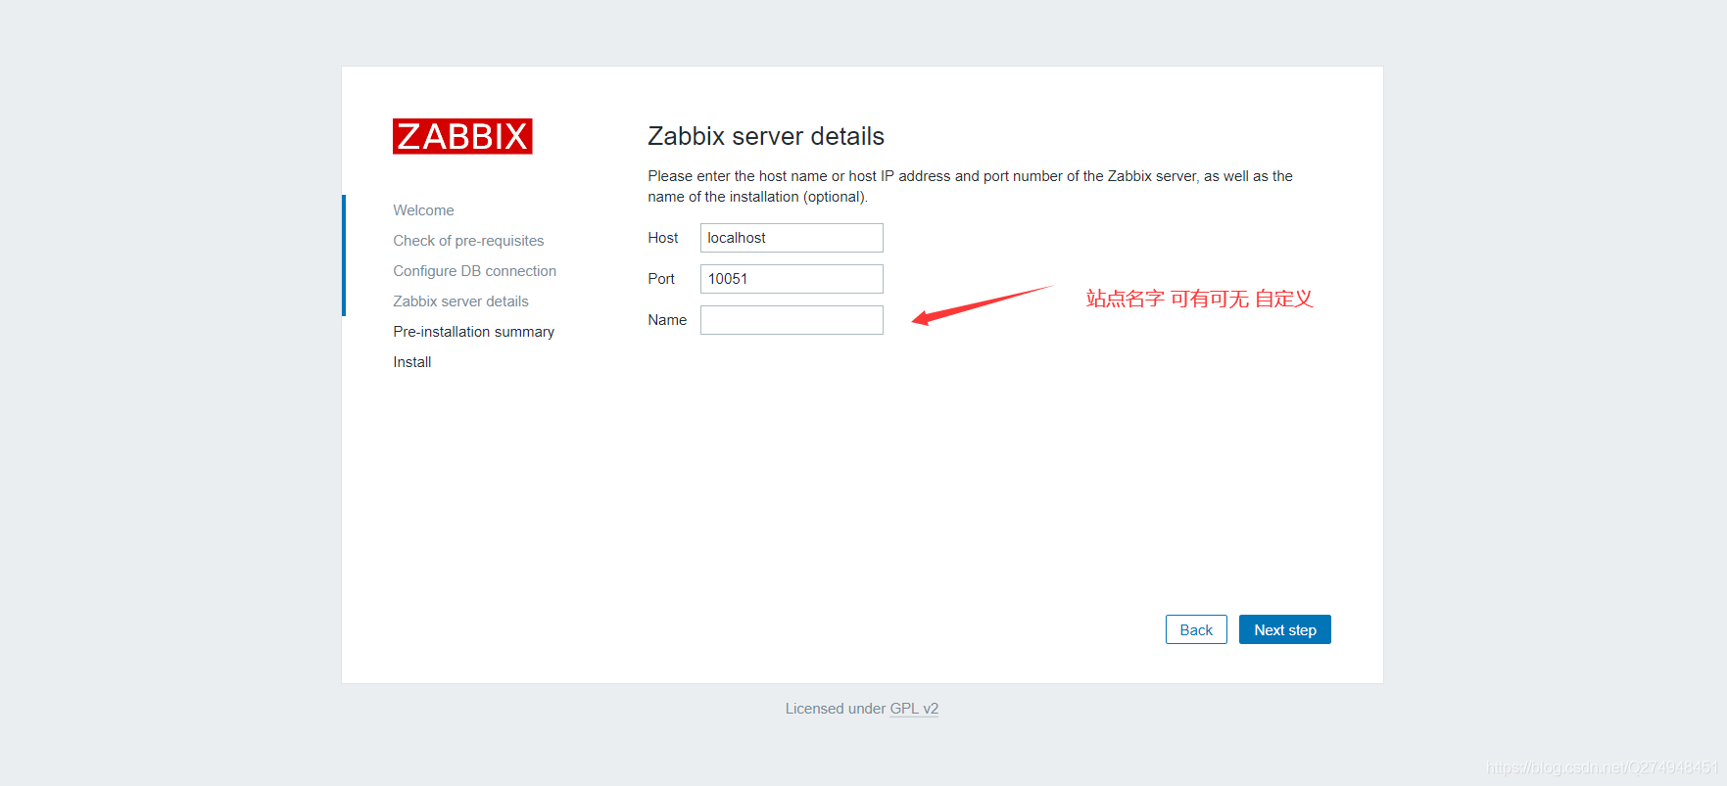1727x786 pixels.
Task: Click the Back button
Action: tap(1196, 629)
